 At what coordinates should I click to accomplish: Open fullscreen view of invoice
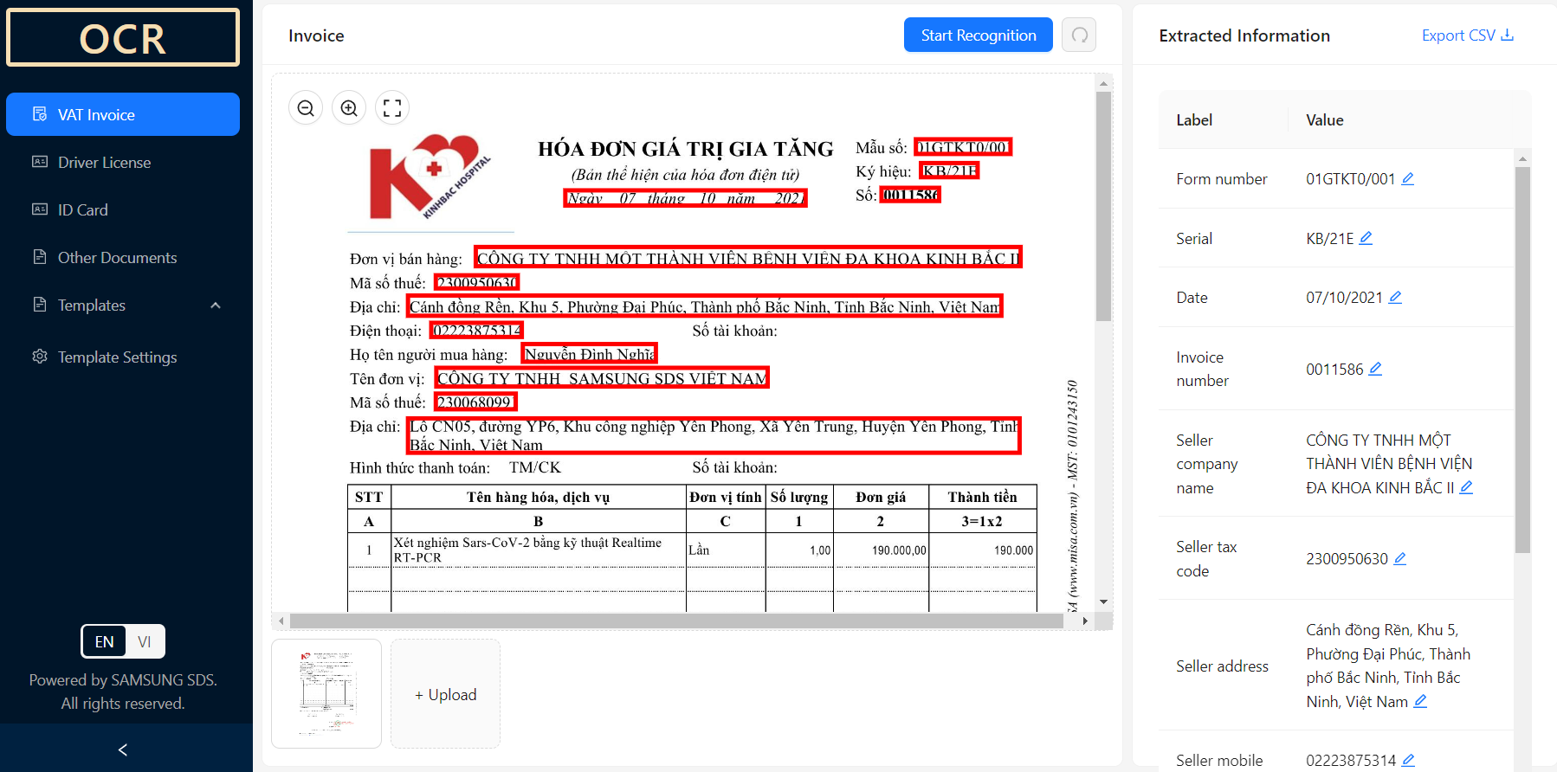pyautogui.click(x=392, y=108)
